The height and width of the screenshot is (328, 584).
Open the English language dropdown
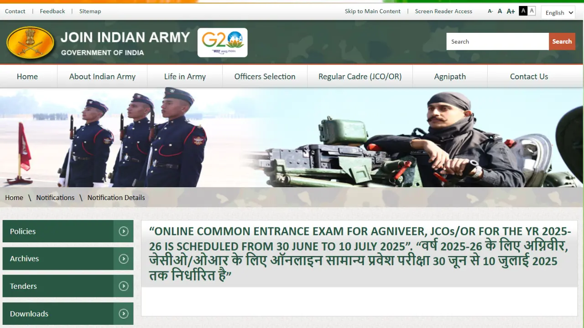558,12
